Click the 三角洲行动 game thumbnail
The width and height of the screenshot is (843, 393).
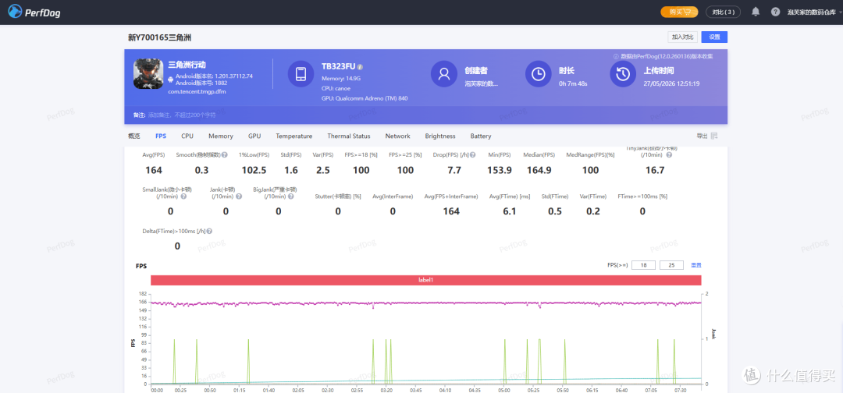(148, 73)
